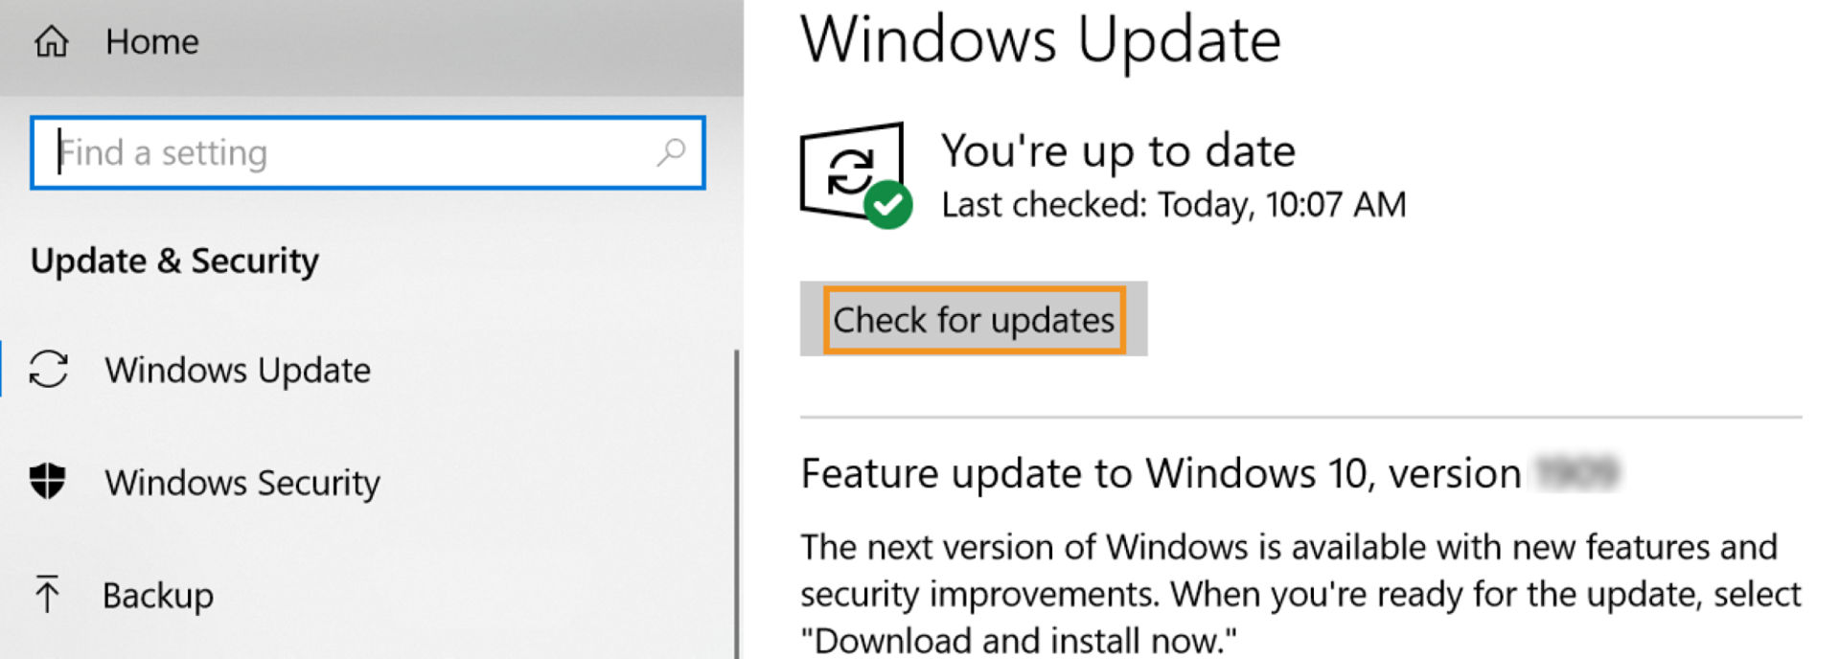Click the blurred version number
This screenshot has height=659, width=1840.
pyautogui.click(x=1576, y=472)
